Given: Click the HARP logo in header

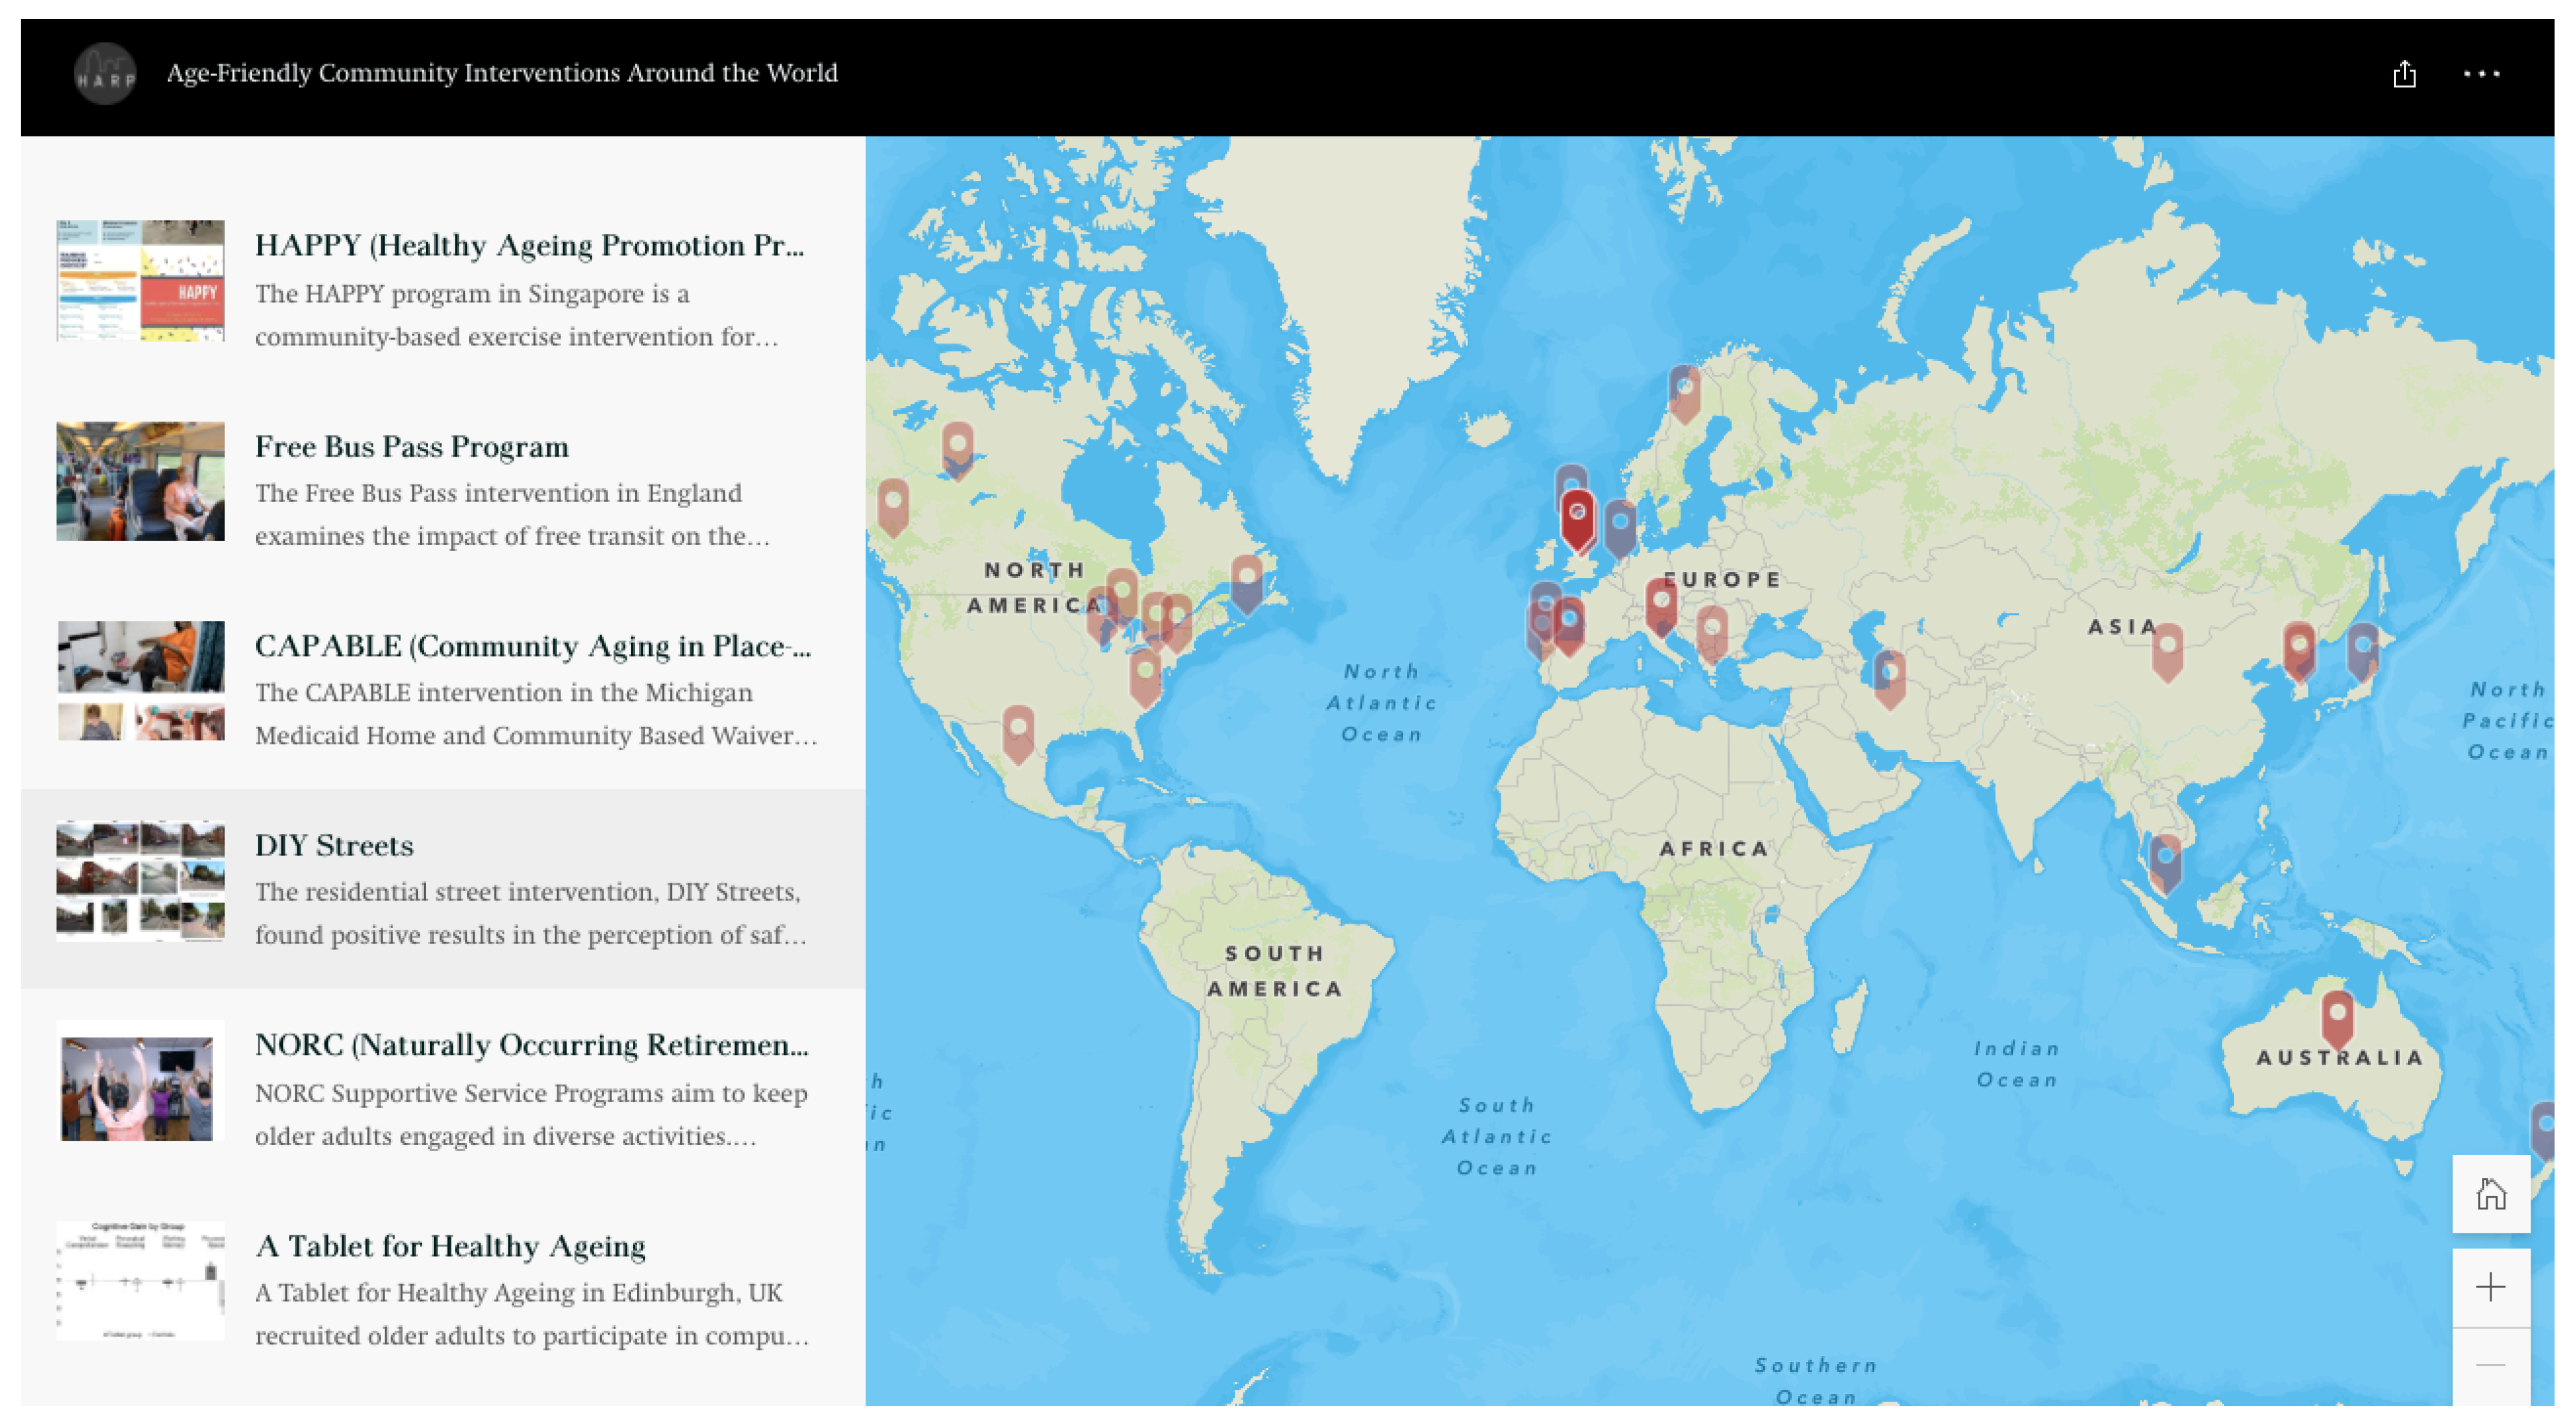Looking at the screenshot, I should click(105, 74).
